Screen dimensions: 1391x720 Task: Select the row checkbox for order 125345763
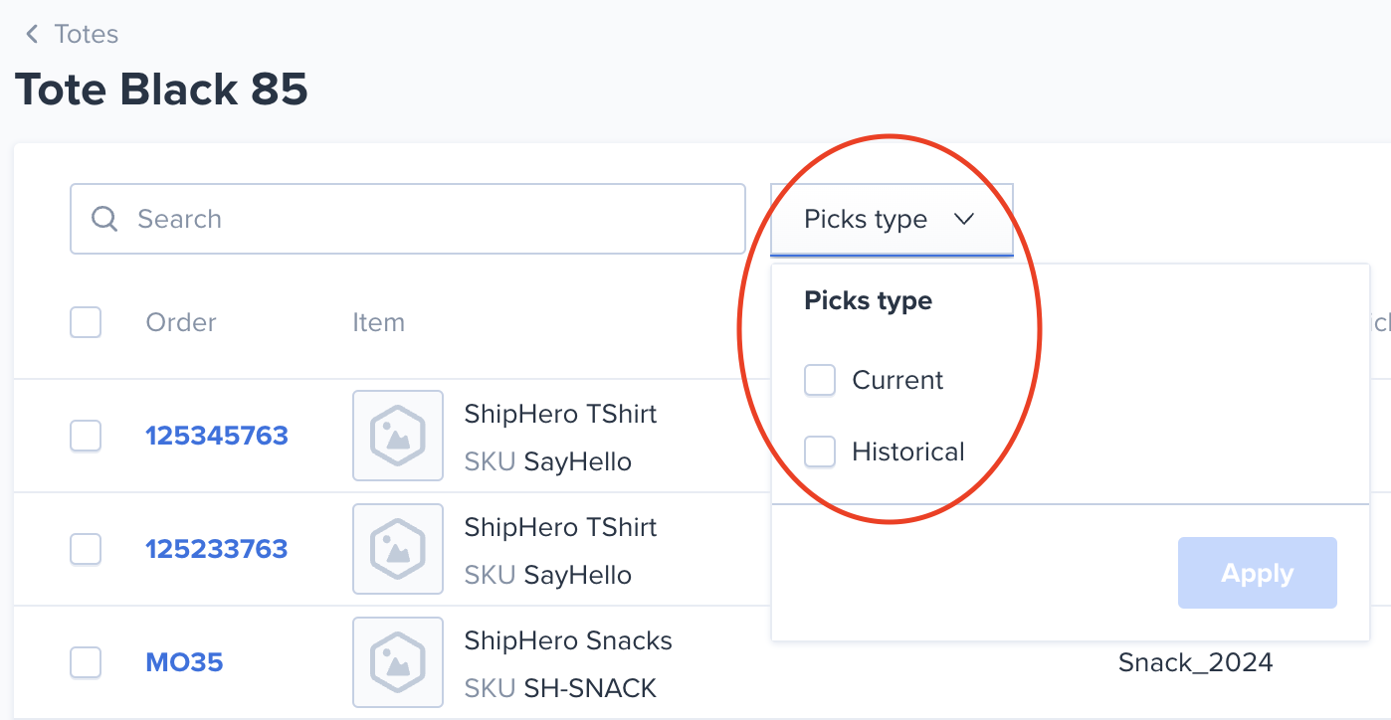point(86,436)
